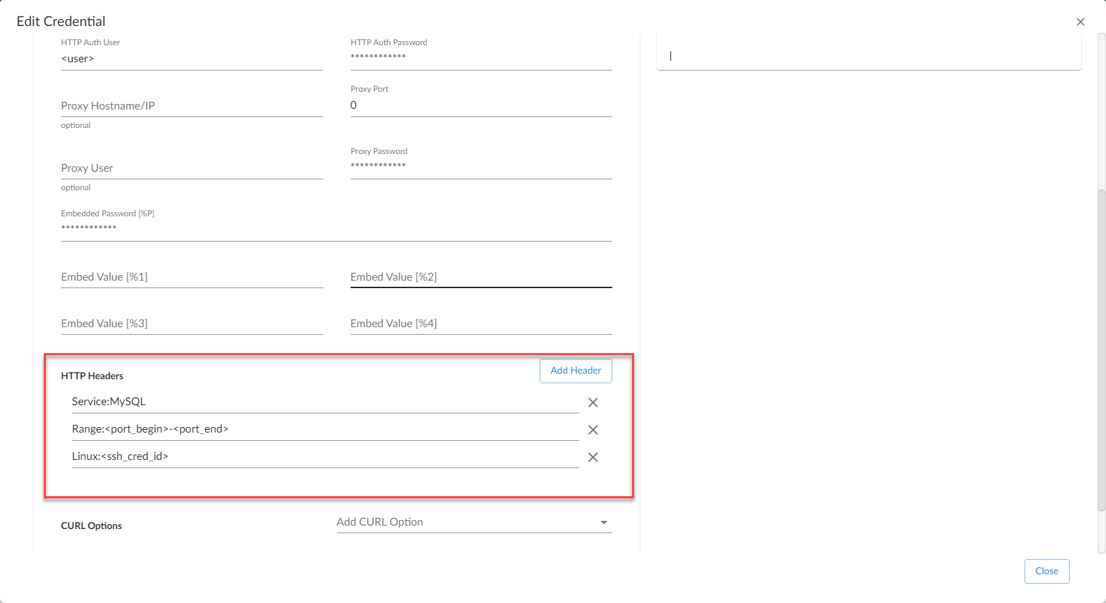Open the Add CURL Option dropdown
Viewport: 1106px width, 603px height.
pyautogui.click(x=466, y=522)
